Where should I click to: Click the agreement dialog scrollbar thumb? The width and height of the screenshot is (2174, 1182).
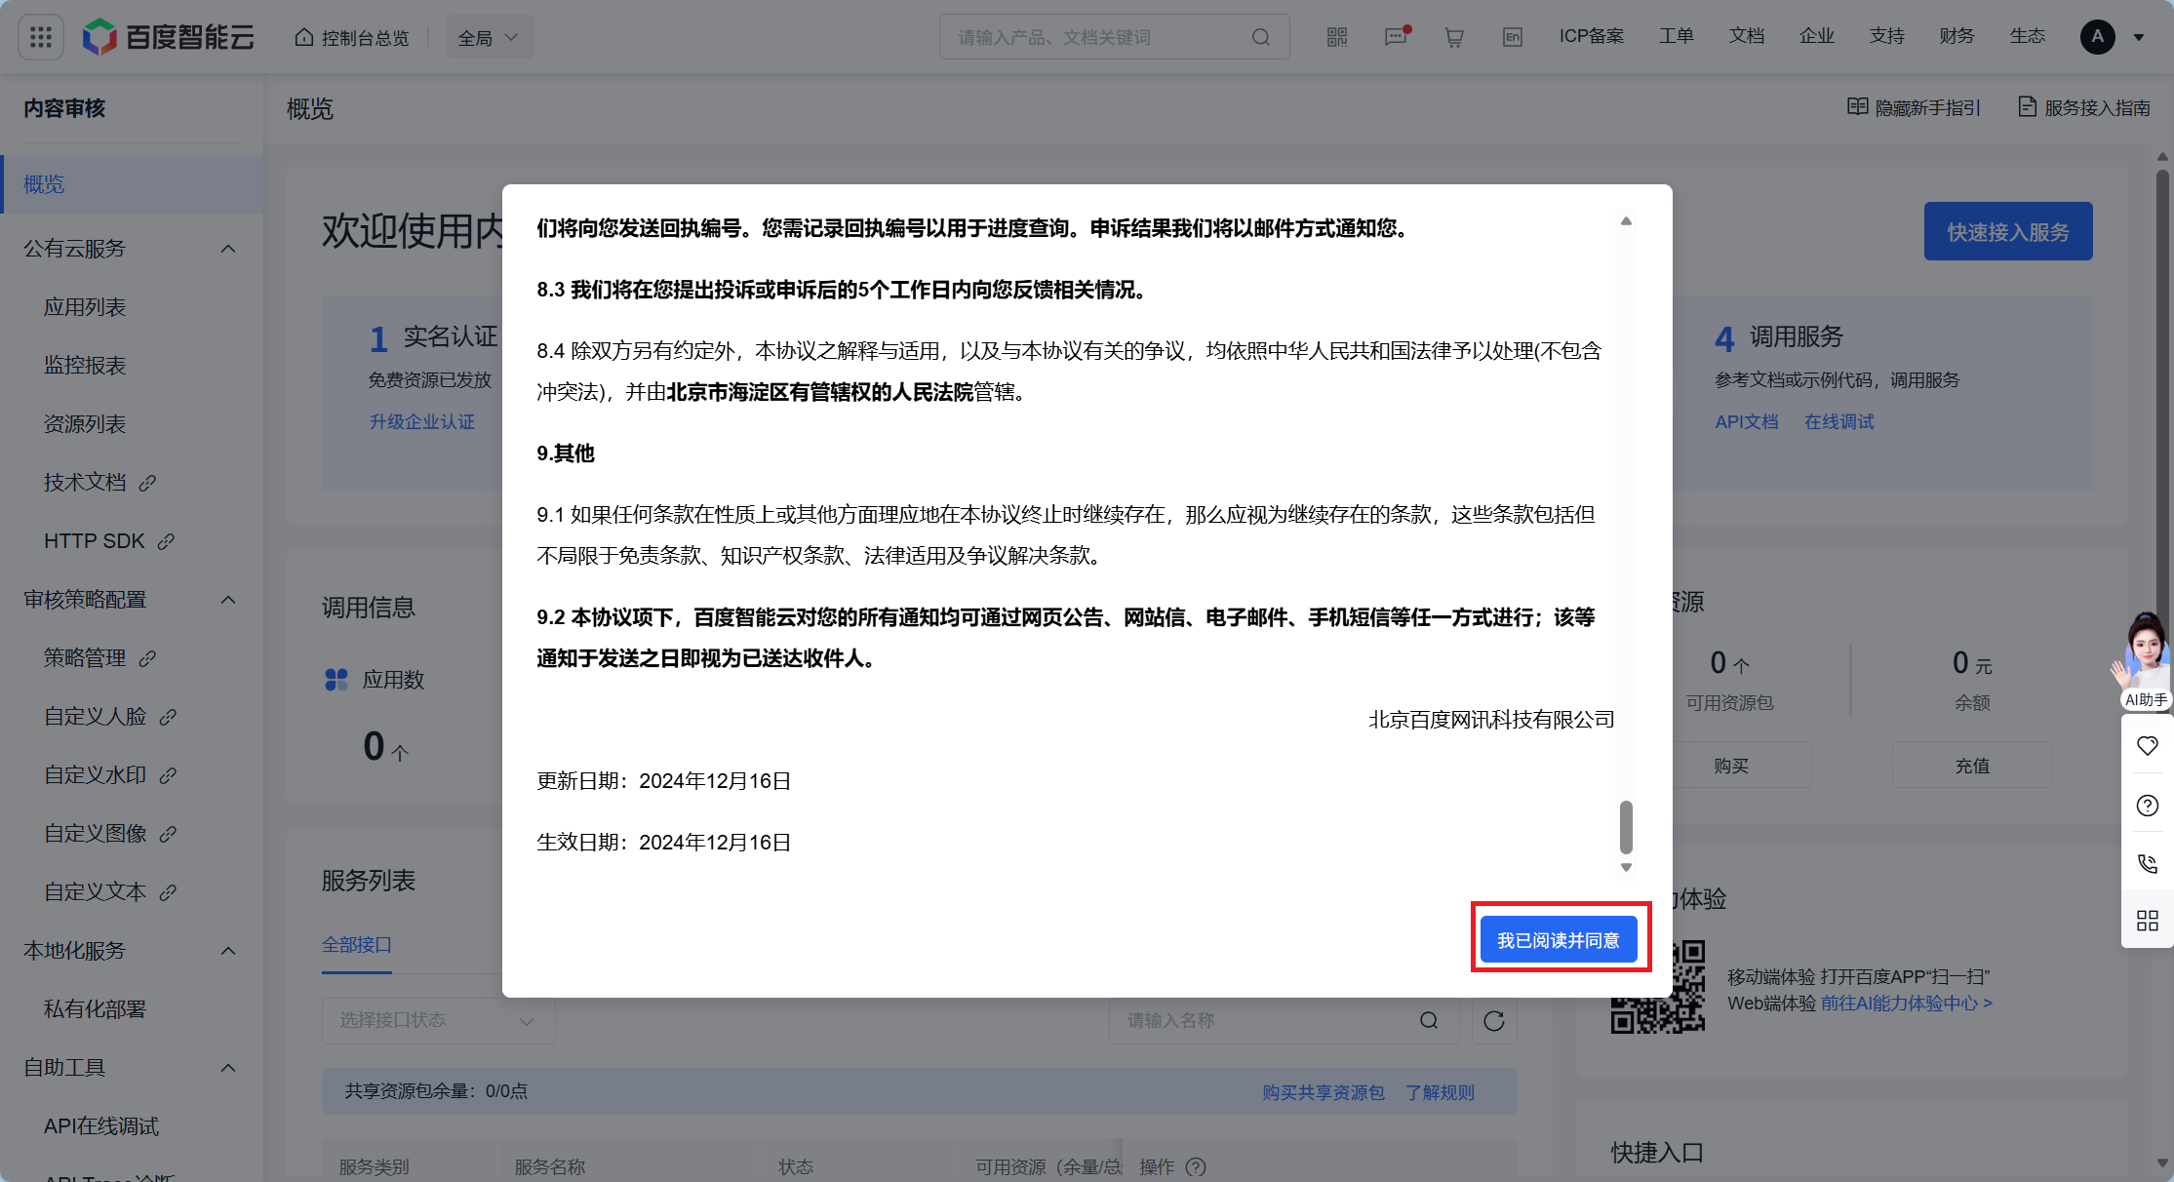click(1626, 827)
